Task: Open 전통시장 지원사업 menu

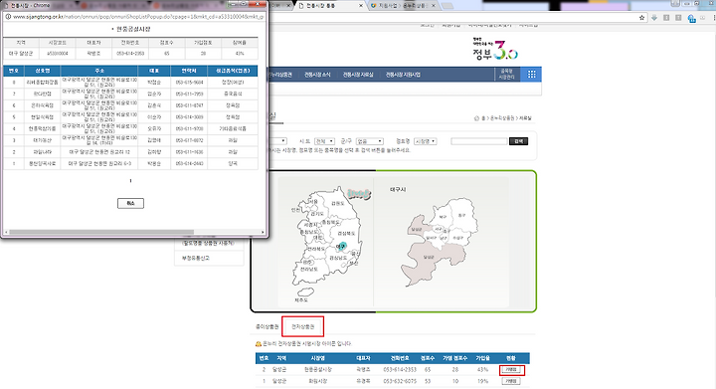Action: click(x=403, y=75)
